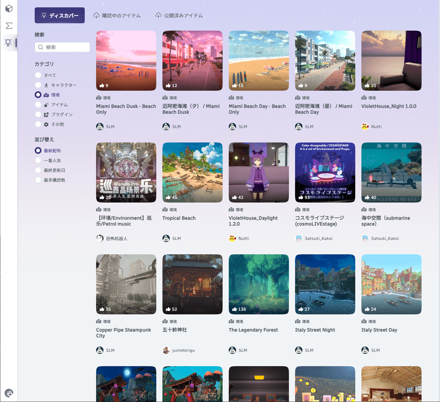Select the lightbulb discover sidebar icon
440x402 pixels.
[8, 43]
